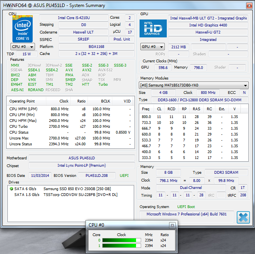Viewport: 255px width, 254px height.
Task: Click the Intel HD Graphics 4400 field
Action: [x=208, y=25]
